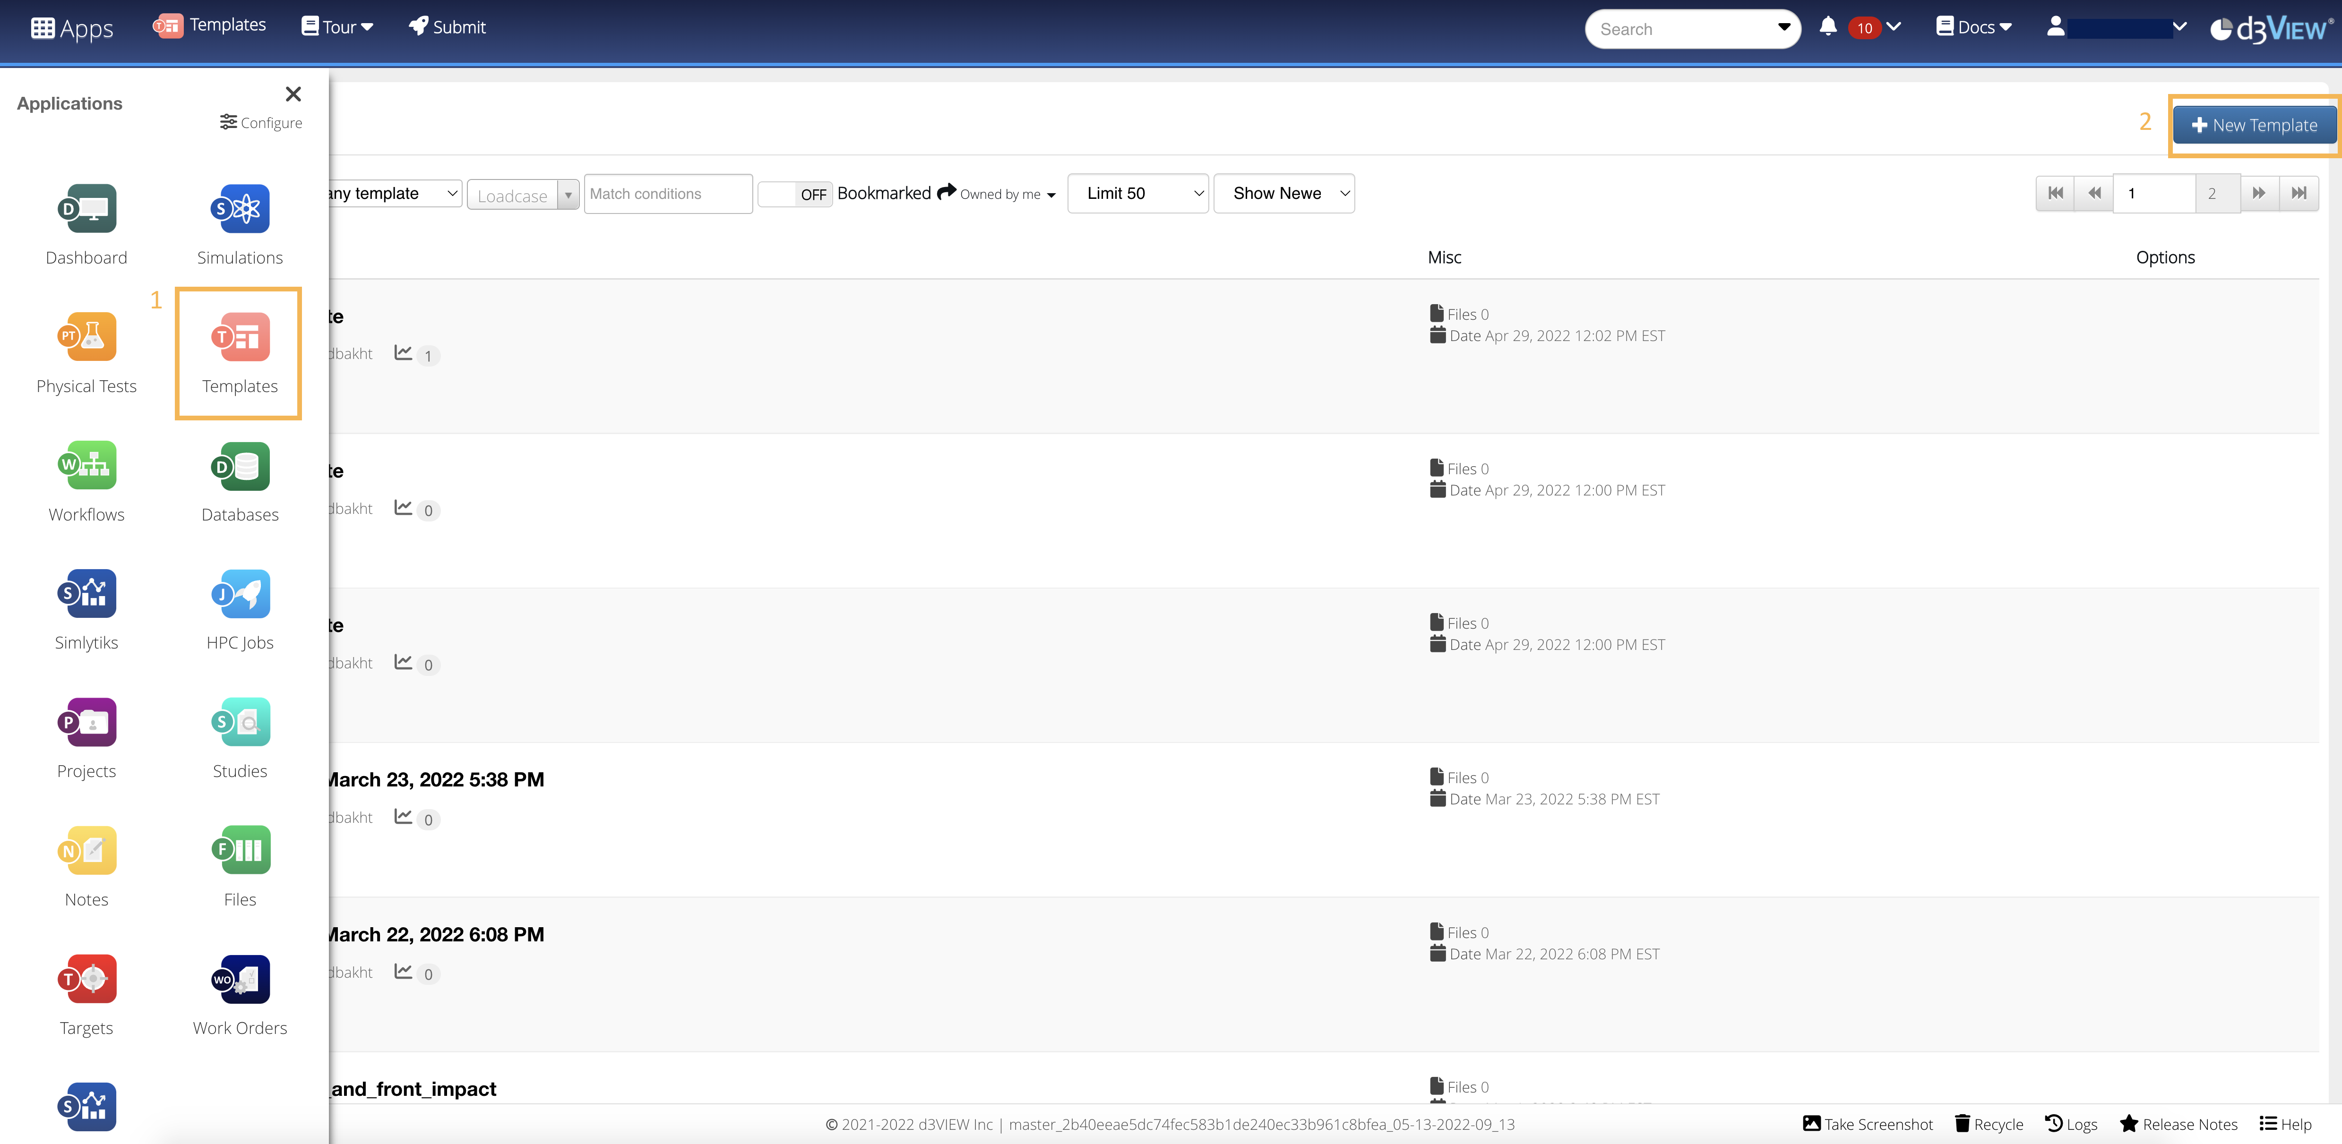
Task: Open the Notes application
Action: pos(86,867)
